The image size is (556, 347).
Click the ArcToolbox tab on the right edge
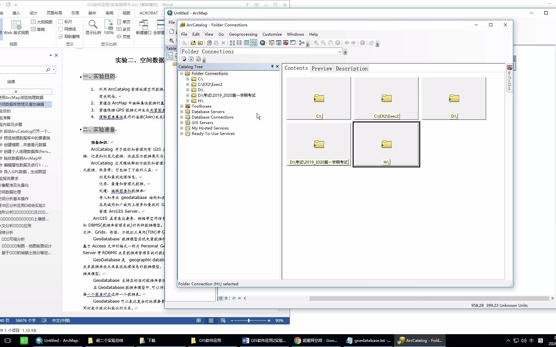tap(509, 77)
